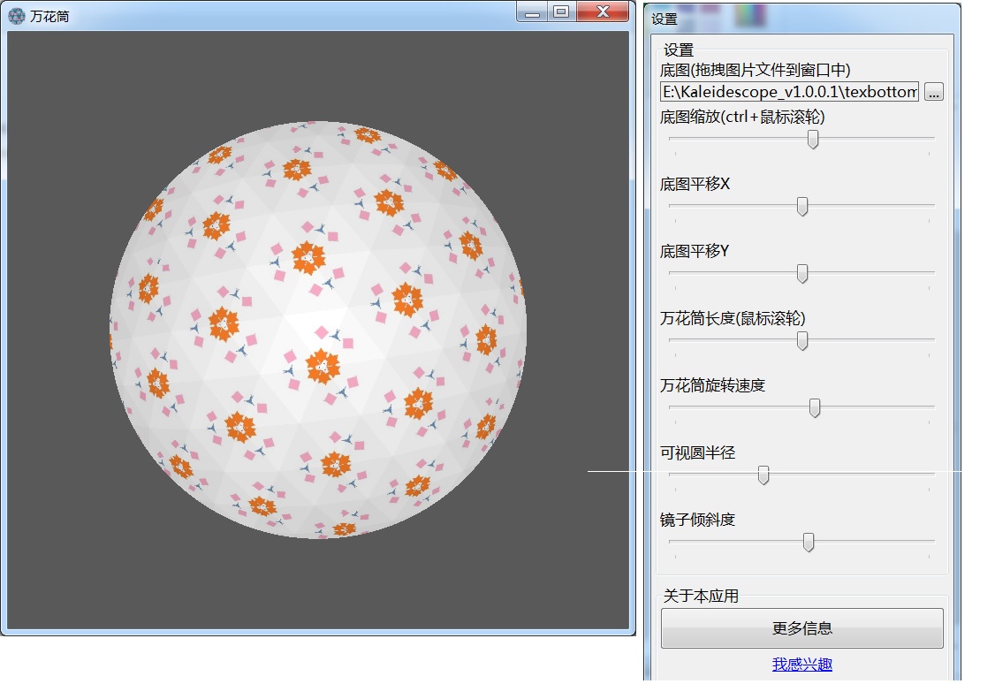
Task: Click the 可视圆半径 slider handle
Action: (x=763, y=475)
